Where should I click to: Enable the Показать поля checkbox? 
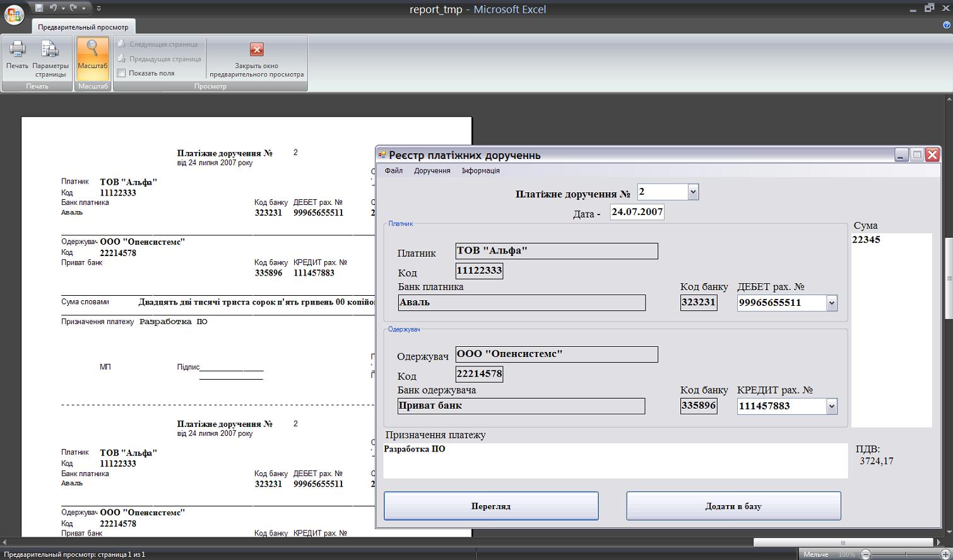(x=121, y=73)
